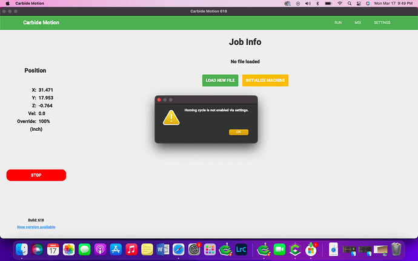Image resolution: width=418 pixels, height=261 pixels.
Task: Open the Carbide Motion menu in the menu bar
Action: [x=30, y=4]
